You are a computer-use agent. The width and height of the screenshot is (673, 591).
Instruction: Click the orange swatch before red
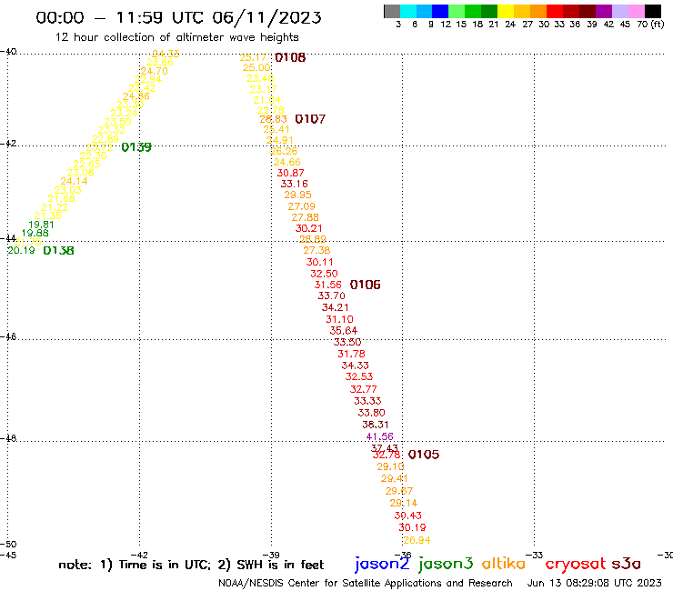pos(538,11)
